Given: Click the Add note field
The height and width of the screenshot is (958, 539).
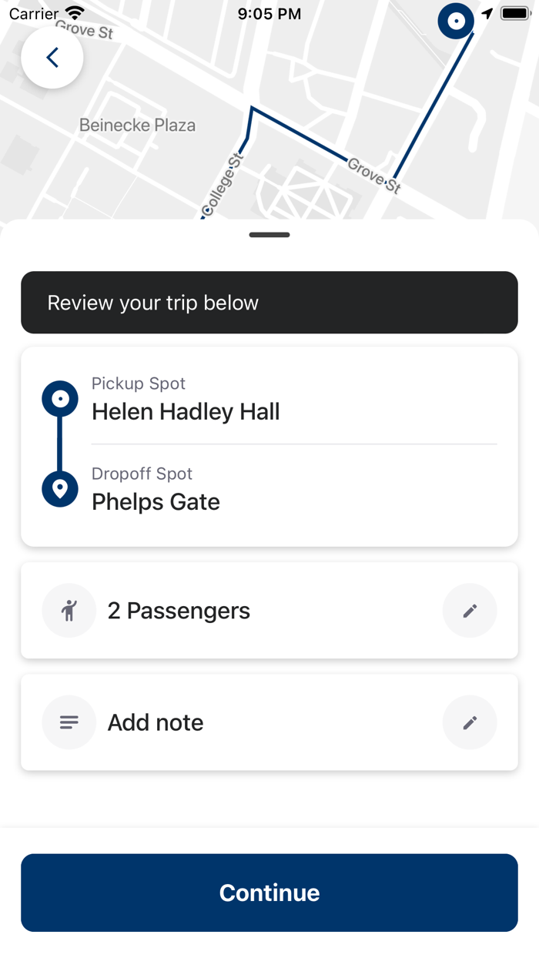Looking at the screenshot, I should (x=154, y=722).
